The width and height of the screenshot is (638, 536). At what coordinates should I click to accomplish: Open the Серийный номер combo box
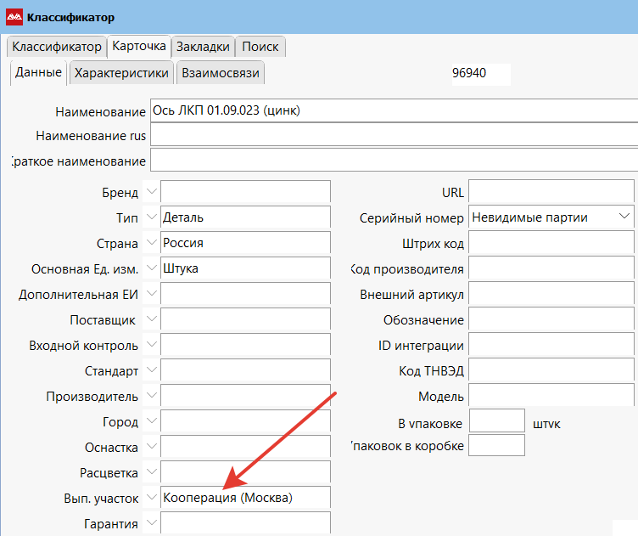click(x=551, y=217)
